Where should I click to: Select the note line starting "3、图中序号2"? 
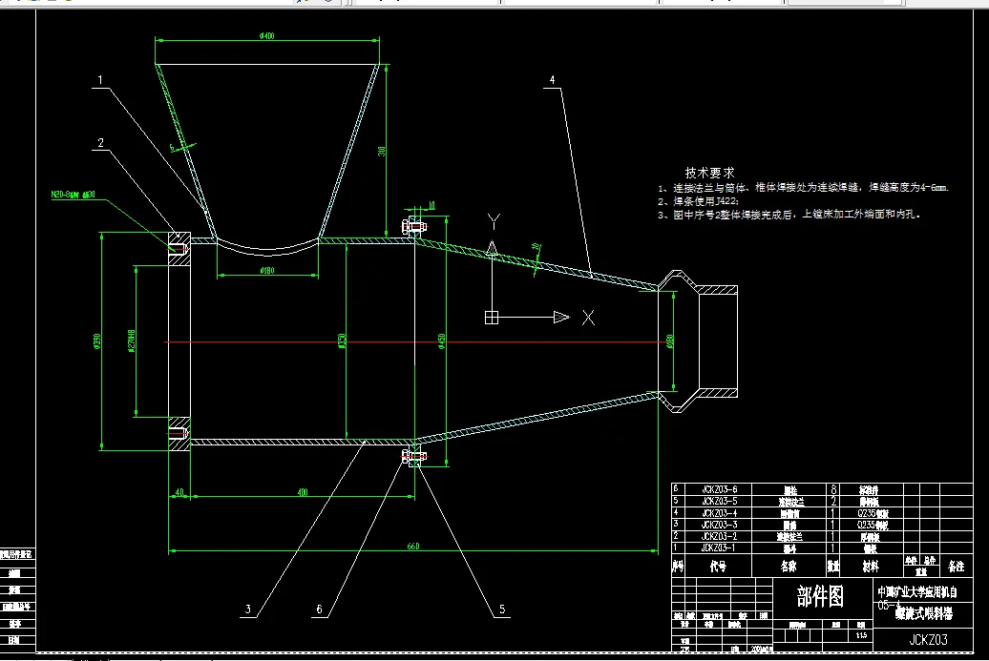(x=789, y=215)
